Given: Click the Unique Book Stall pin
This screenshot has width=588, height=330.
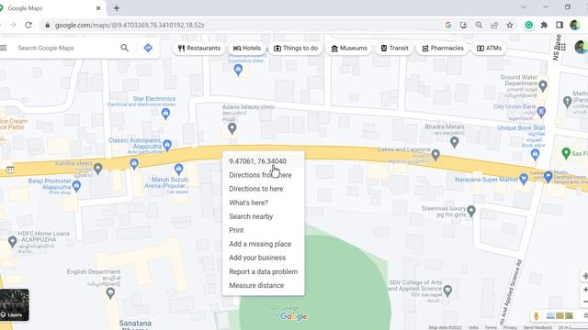Looking at the screenshot, I should [x=535, y=154].
